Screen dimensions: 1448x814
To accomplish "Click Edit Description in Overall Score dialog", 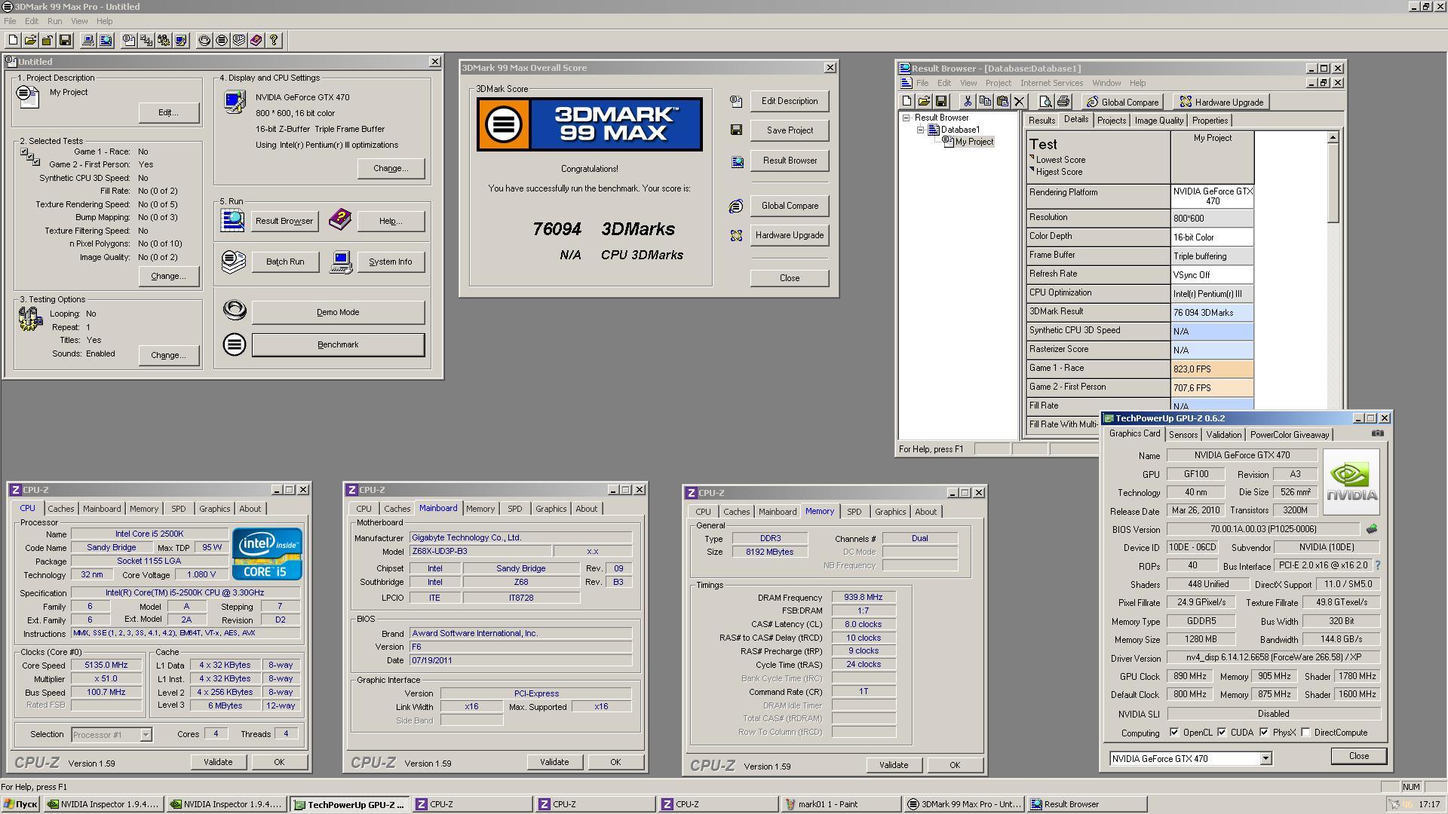I will [790, 101].
